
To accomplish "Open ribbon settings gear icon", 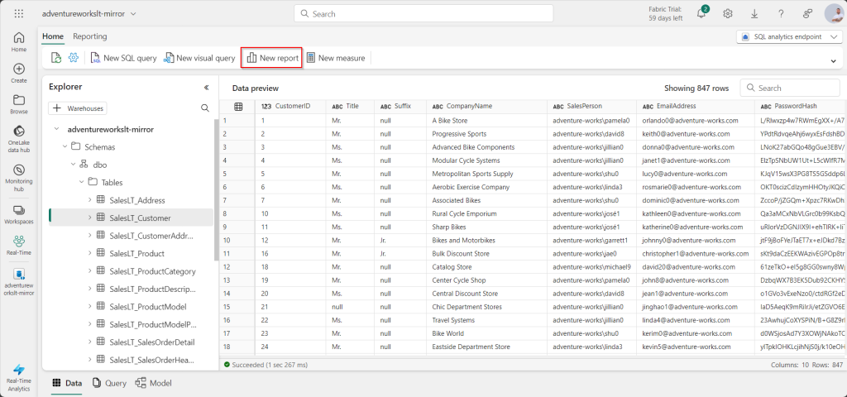I will tap(74, 58).
